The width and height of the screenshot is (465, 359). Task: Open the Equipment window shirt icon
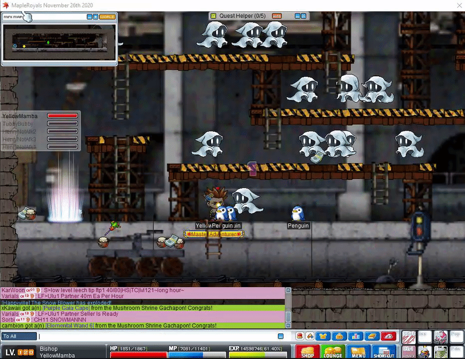[323, 336]
